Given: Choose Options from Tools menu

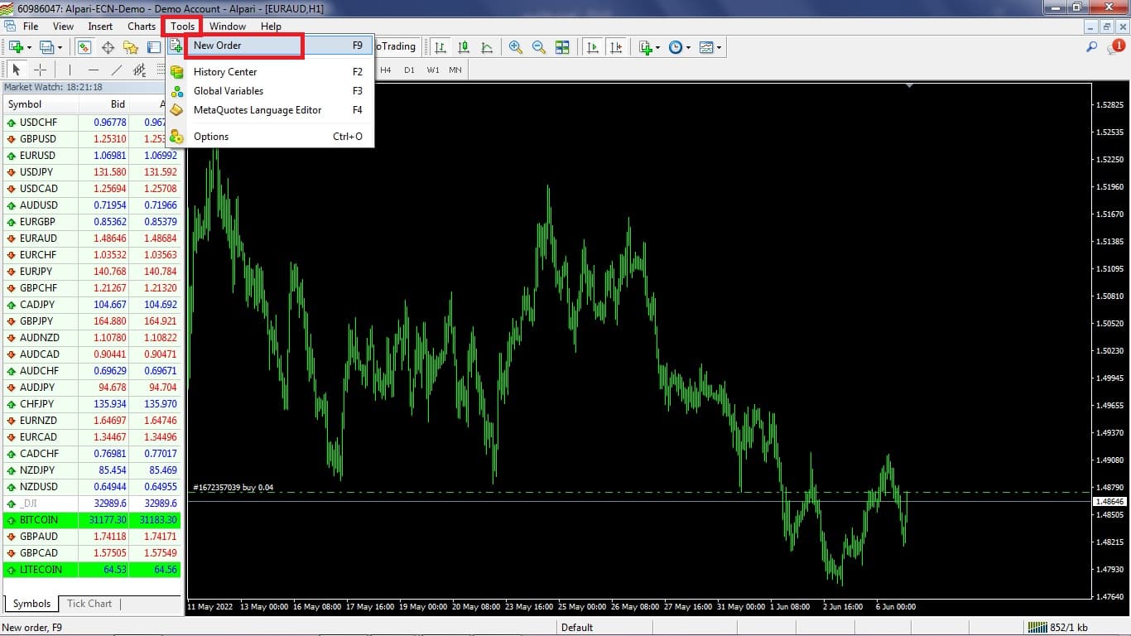Looking at the screenshot, I should [x=270, y=137].
